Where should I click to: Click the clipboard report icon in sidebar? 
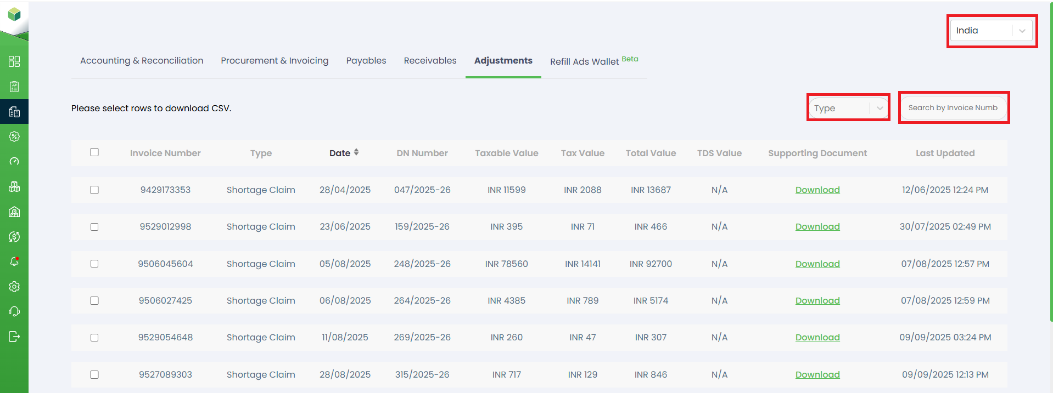coord(14,87)
